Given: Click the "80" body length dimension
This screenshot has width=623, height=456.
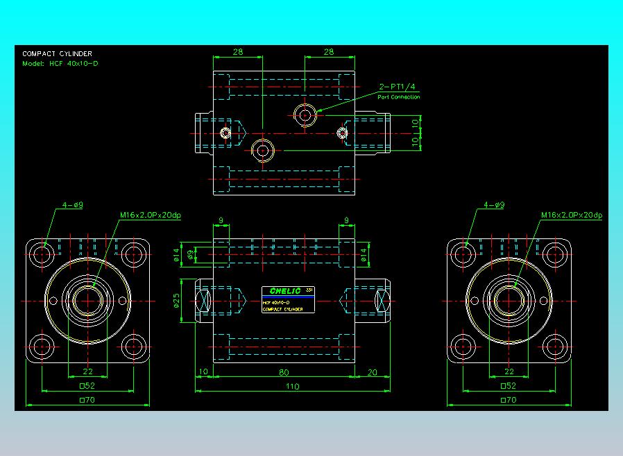Looking at the screenshot, I should [x=284, y=372].
